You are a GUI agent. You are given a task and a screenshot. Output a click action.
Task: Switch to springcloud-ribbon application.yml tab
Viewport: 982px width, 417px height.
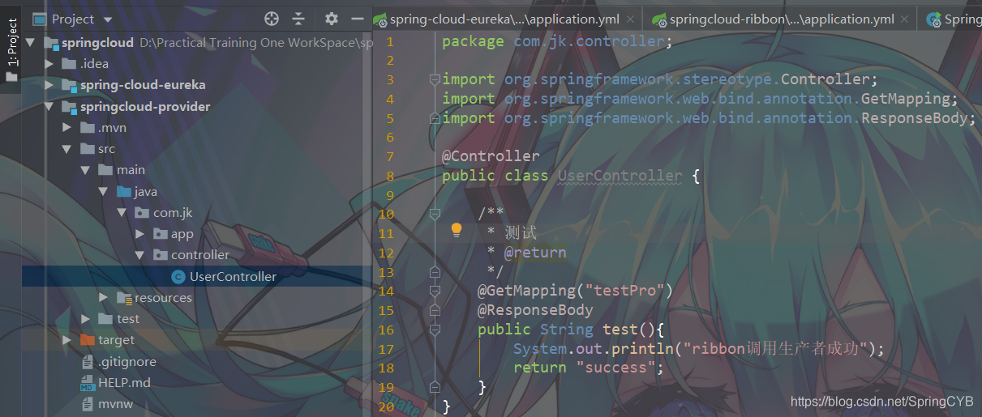pos(782,19)
